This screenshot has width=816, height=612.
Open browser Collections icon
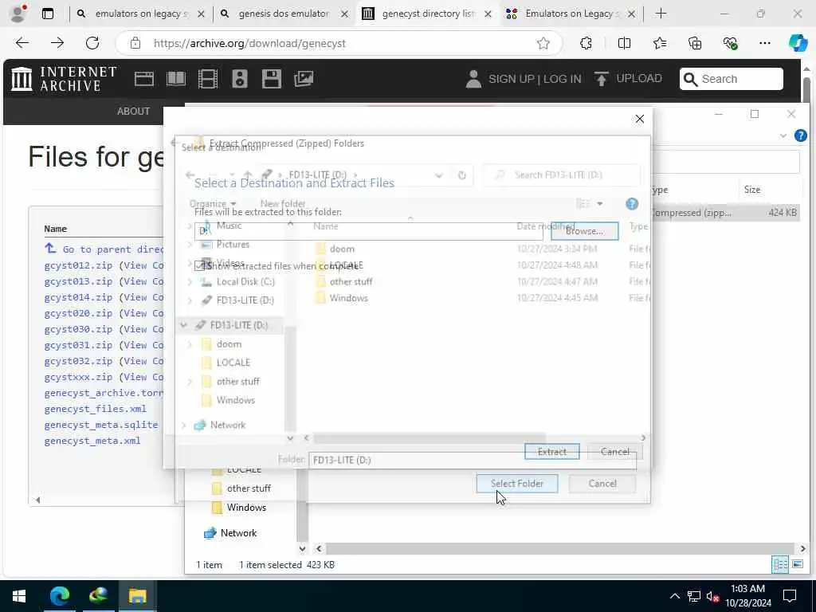point(695,43)
